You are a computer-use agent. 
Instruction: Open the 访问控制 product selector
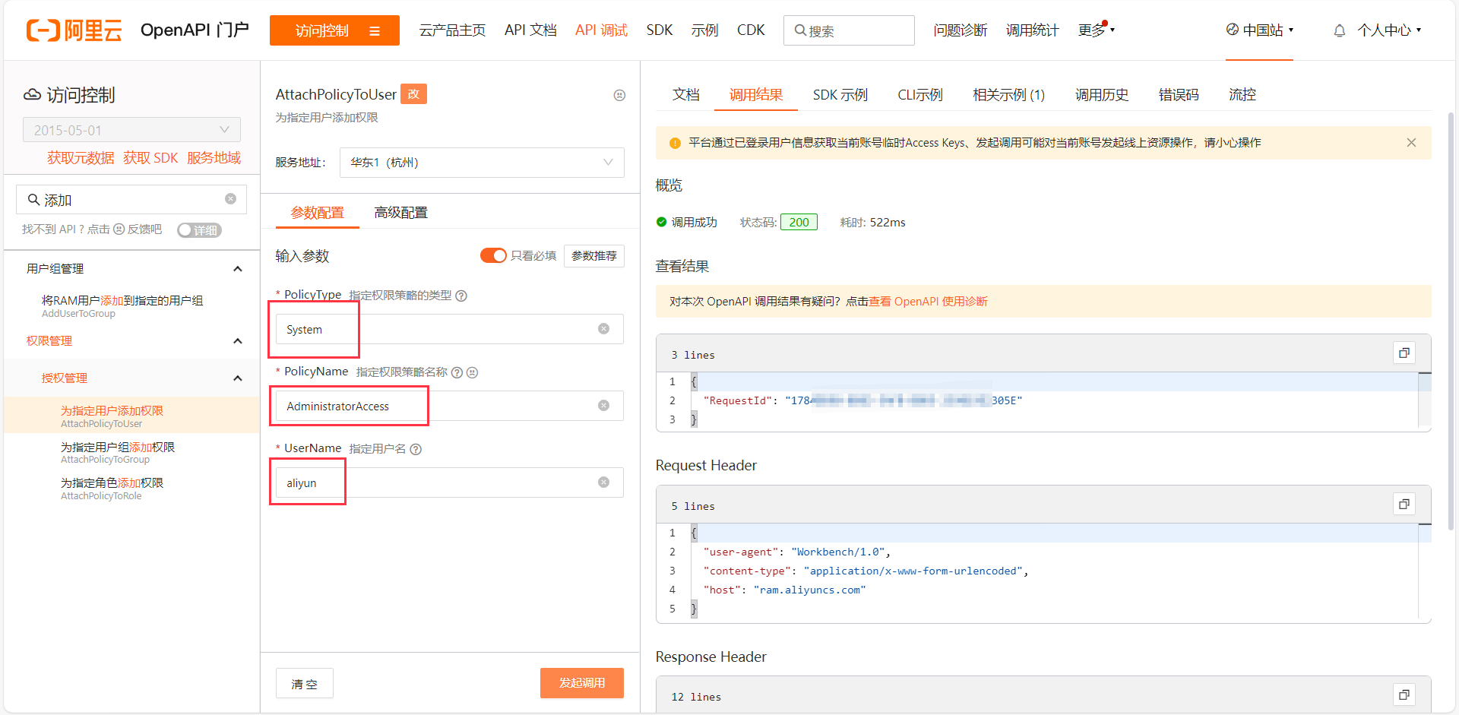pyautogui.click(x=334, y=30)
